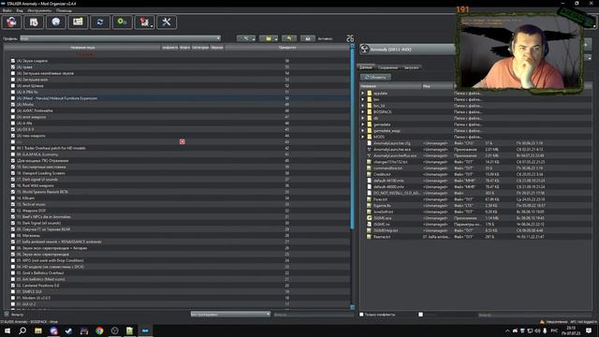Click the install mod from archive icon
The image size is (599, 337).
(x=34, y=22)
